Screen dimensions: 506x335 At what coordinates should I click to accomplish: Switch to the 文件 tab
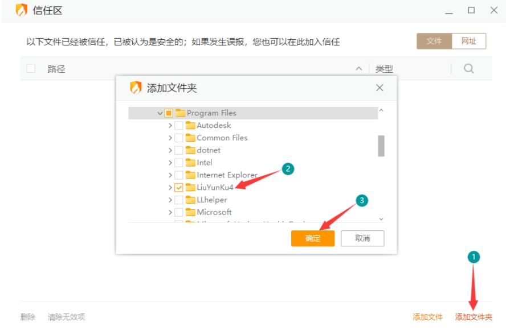coord(434,41)
